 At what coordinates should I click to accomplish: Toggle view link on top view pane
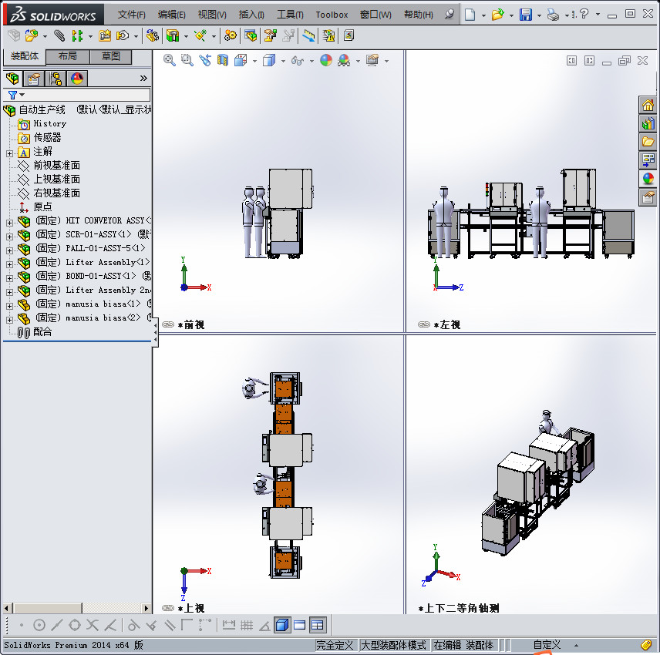click(168, 608)
